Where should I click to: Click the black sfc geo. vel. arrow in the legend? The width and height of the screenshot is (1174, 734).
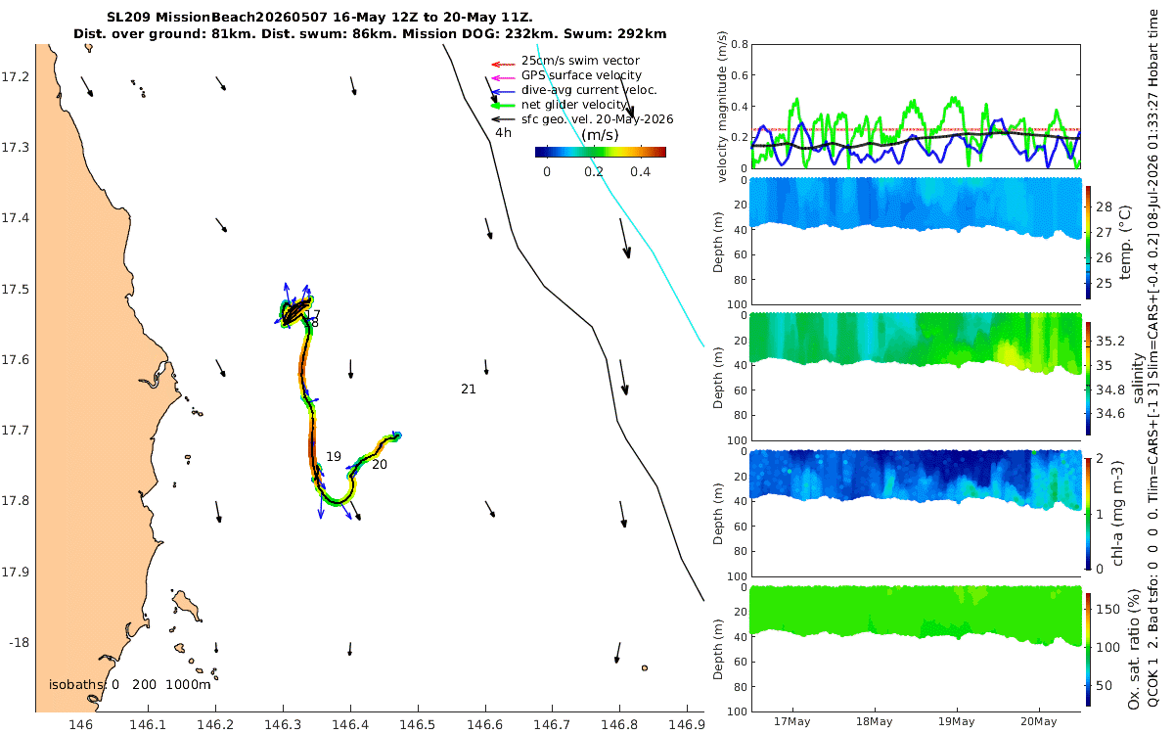(x=503, y=119)
